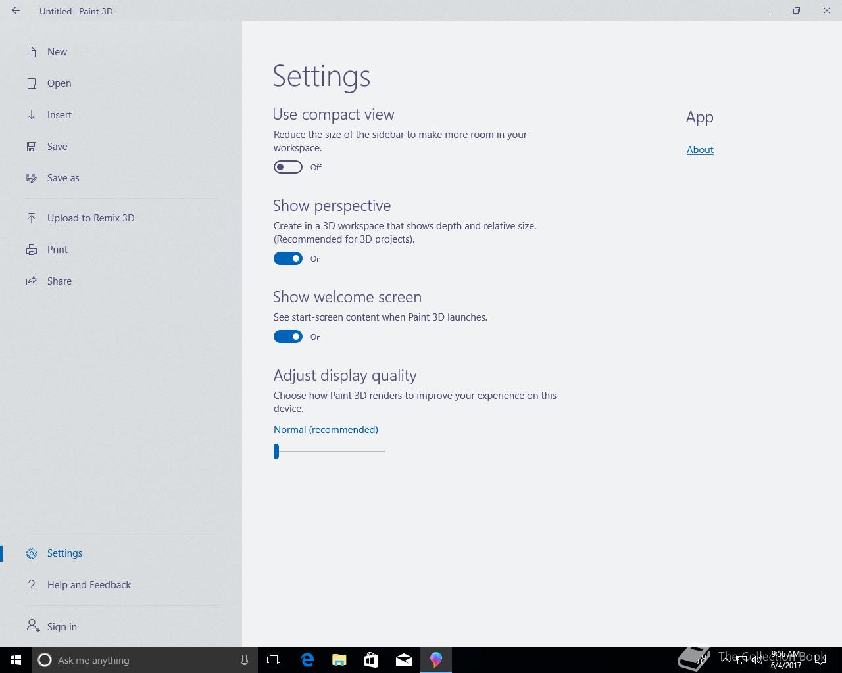The height and width of the screenshot is (673, 842).
Task: Click Sign in label
Action: point(62,627)
